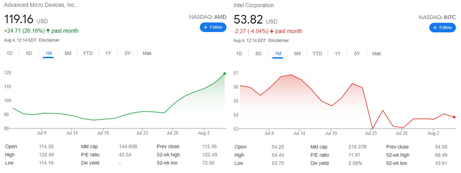Image resolution: width=461 pixels, height=173 pixels.
Task: Click the NASDAQ: AMD ticker label
Action: (x=207, y=17)
